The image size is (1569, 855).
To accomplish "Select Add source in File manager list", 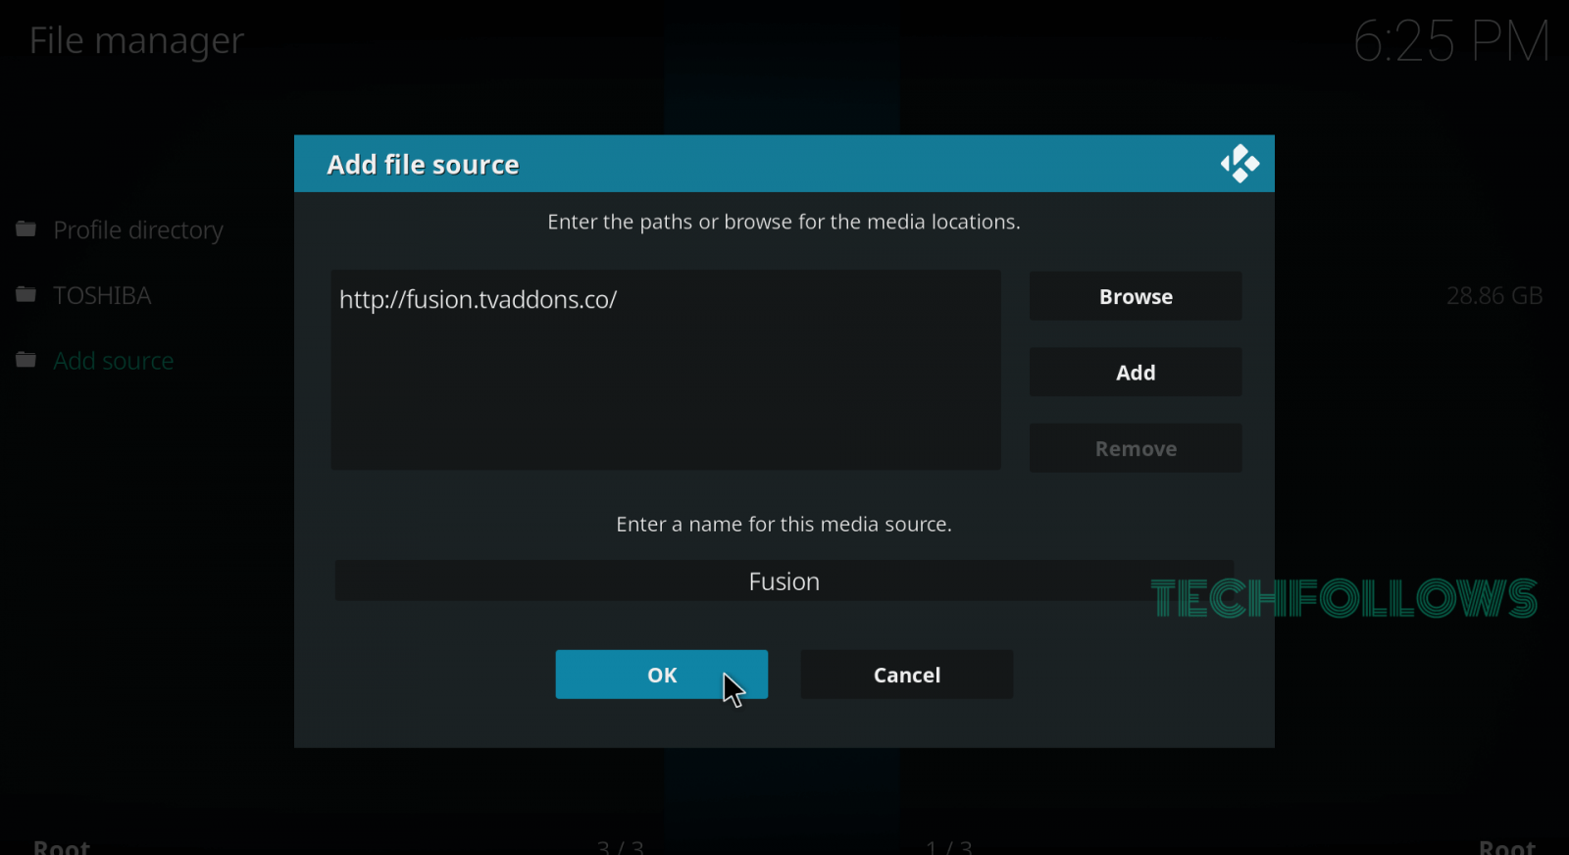I will (114, 361).
